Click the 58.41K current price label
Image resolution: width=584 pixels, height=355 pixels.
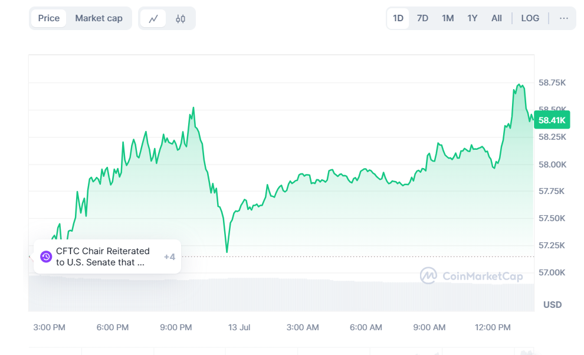click(552, 120)
